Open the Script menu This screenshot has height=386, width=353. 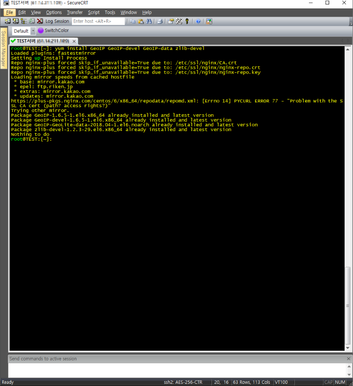pos(94,12)
